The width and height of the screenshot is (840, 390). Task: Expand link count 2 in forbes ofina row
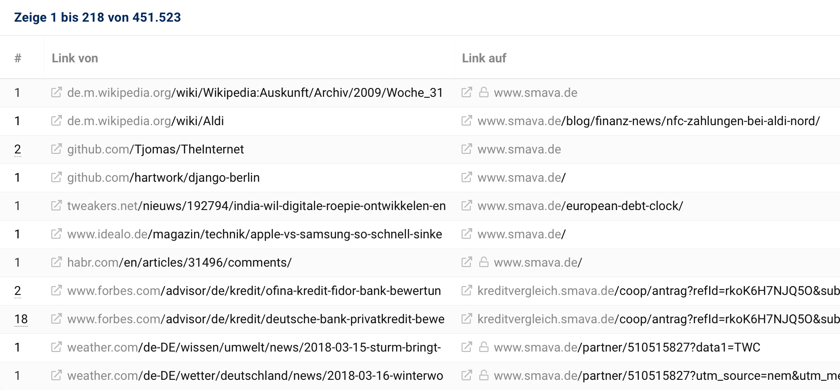coord(18,291)
